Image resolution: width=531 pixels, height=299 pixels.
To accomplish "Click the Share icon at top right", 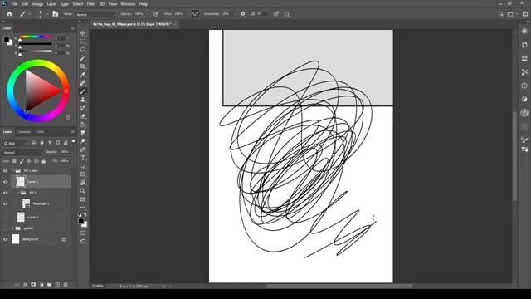I will coord(525,14).
